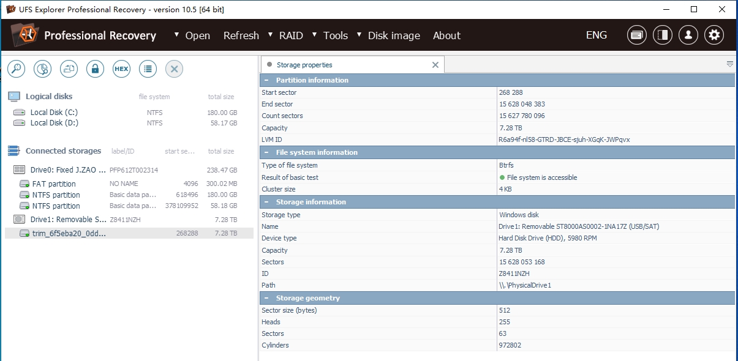Screen dimensions: 738x361
Task: Click the list properties toolbar icon
Action: (x=148, y=69)
